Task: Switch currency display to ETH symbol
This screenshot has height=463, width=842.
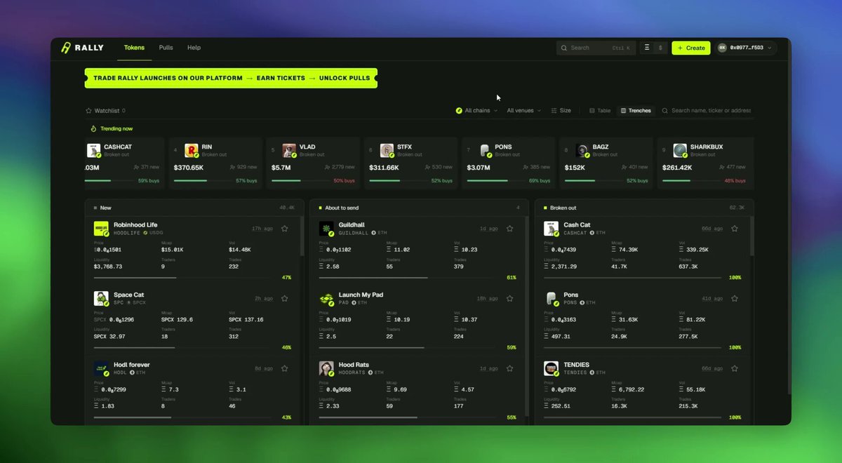Action: 647,48
